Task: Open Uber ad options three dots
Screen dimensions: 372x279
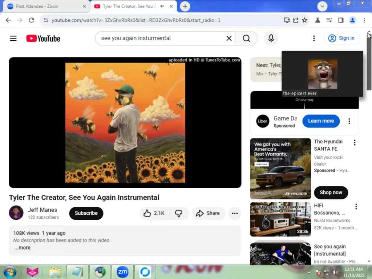Action: click(x=349, y=121)
